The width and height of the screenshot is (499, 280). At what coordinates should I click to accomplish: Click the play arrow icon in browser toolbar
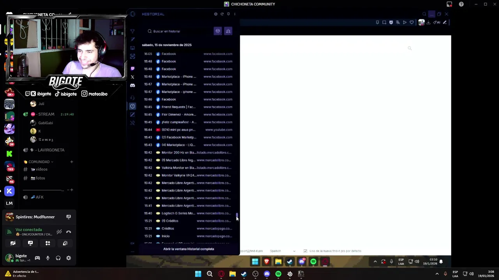pos(405,23)
